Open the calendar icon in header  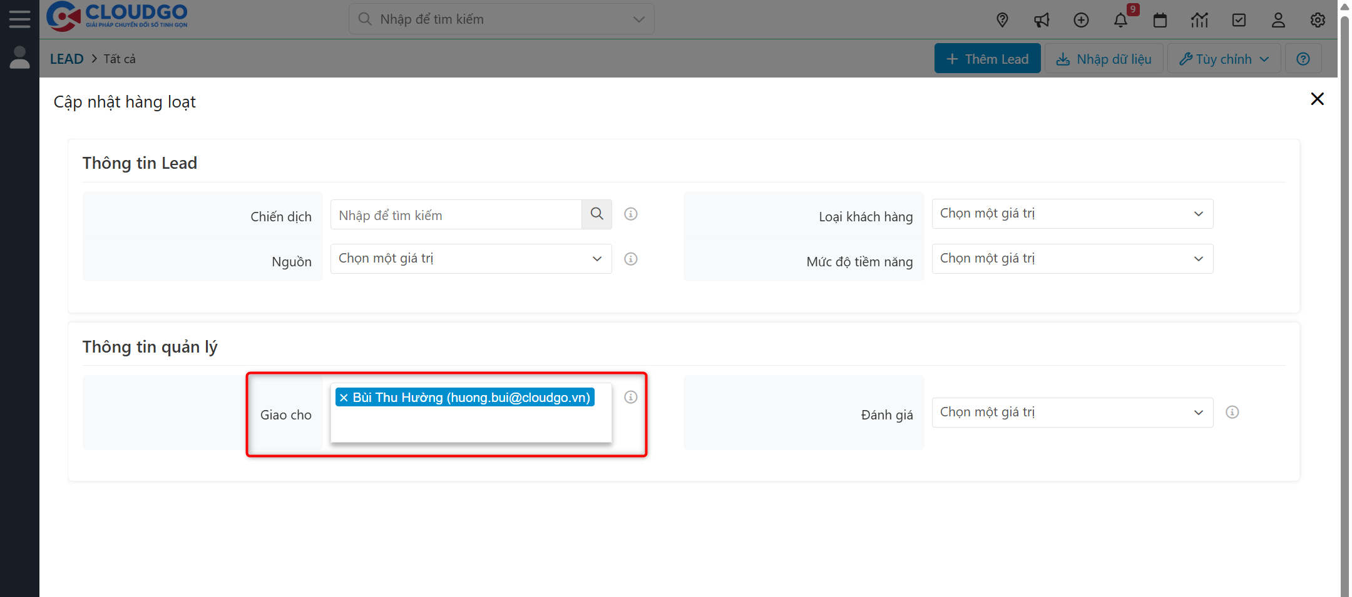(1160, 20)
